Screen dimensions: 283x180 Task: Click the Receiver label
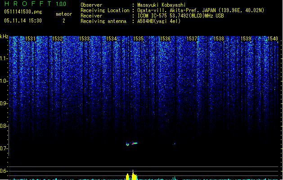point(91,16)
